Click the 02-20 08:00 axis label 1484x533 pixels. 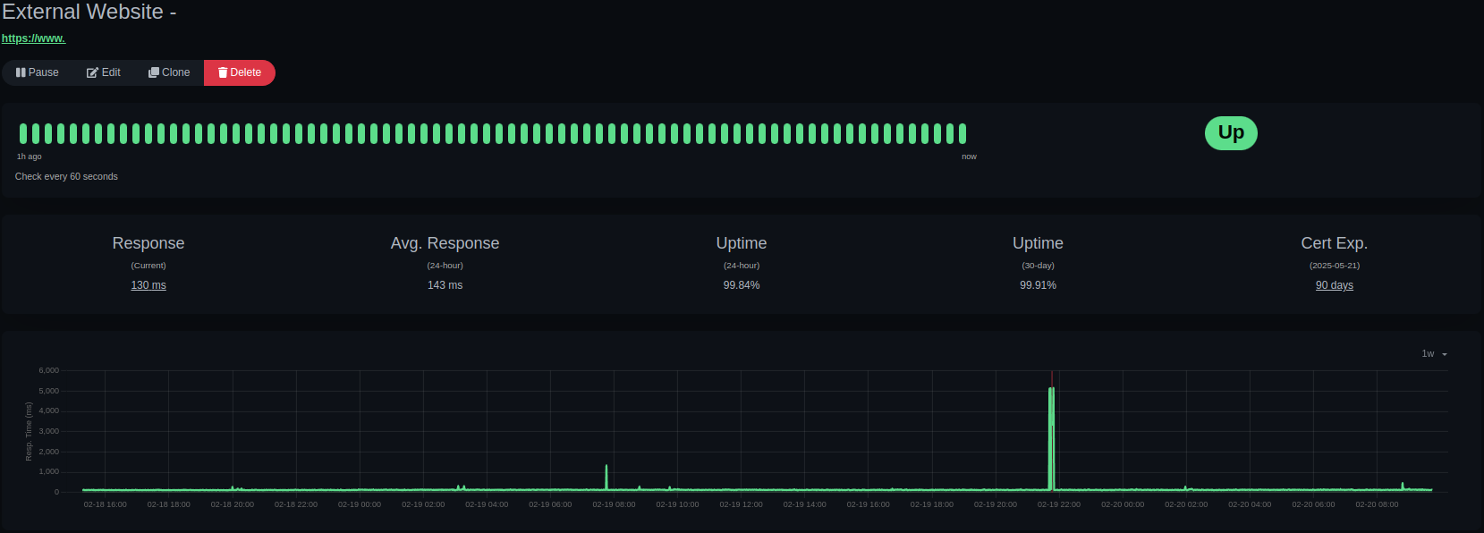pyautogui.click(x=1377, y=504)
